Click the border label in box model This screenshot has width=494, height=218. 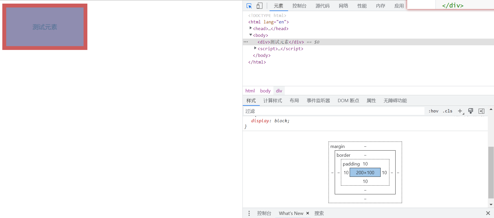344,155
